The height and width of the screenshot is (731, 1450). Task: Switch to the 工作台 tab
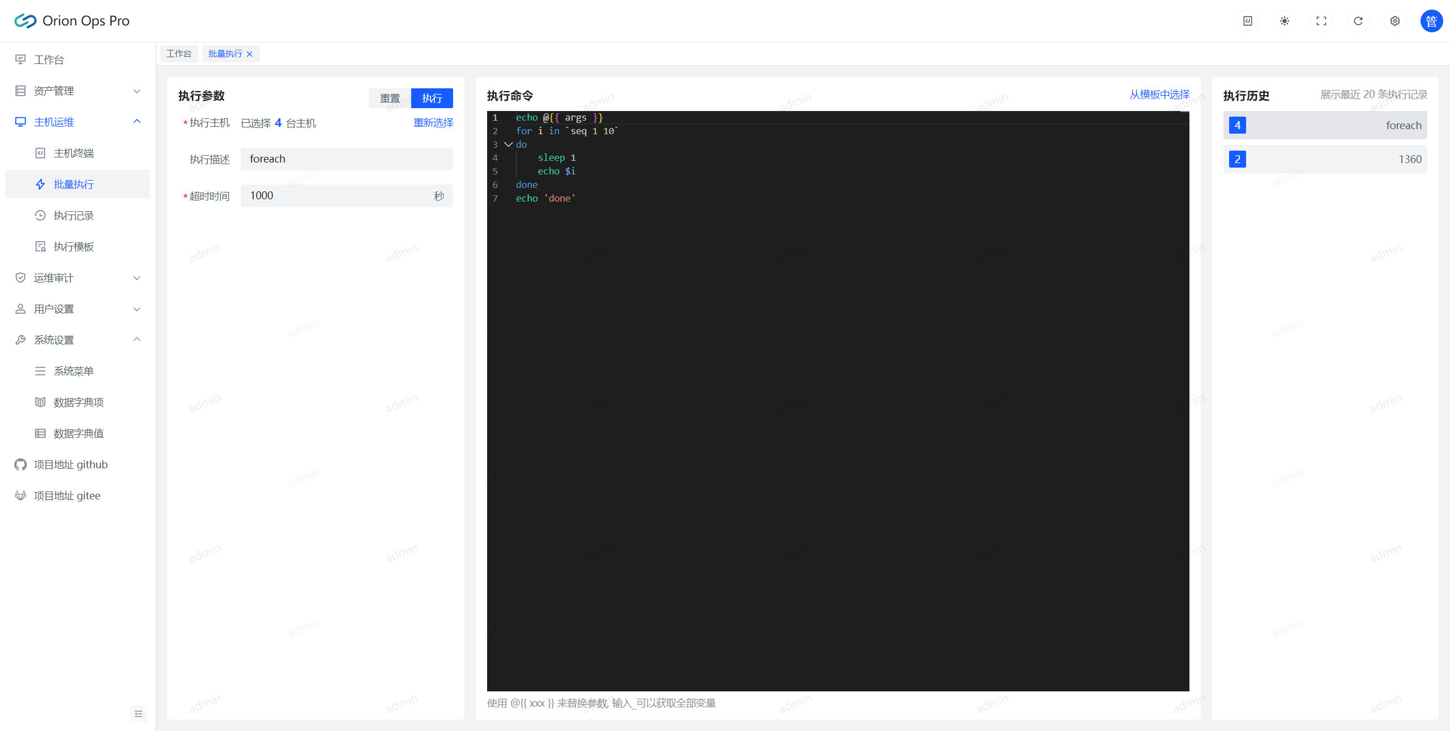179,54
